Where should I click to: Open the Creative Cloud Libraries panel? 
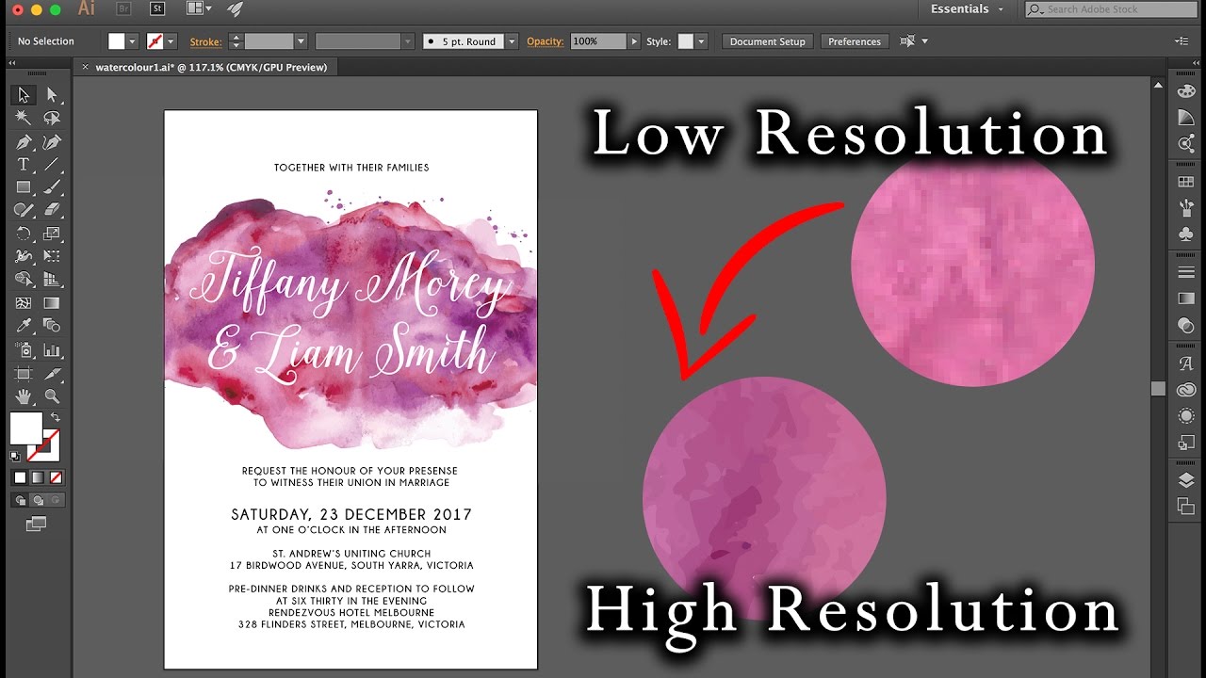tap(1186, 389)
